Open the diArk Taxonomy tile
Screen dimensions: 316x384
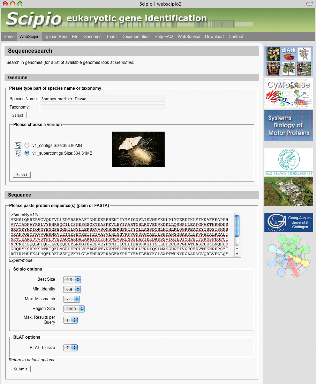[288, 69]
